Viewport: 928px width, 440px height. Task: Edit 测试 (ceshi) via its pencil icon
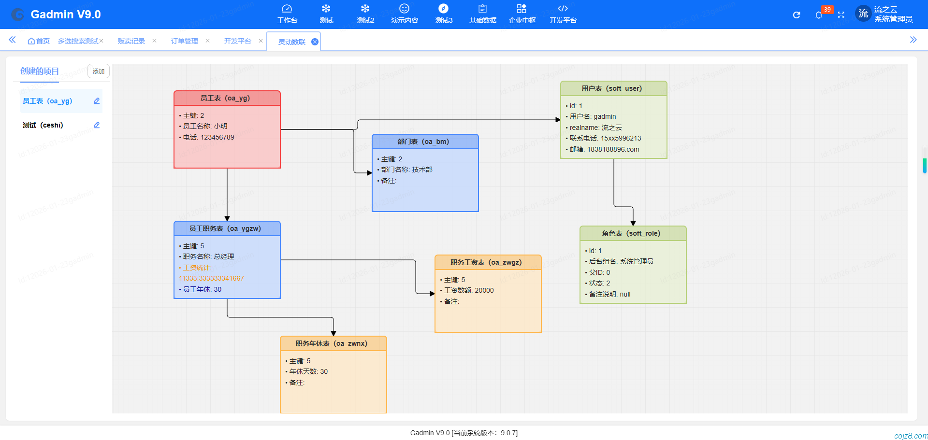point(96,125)
